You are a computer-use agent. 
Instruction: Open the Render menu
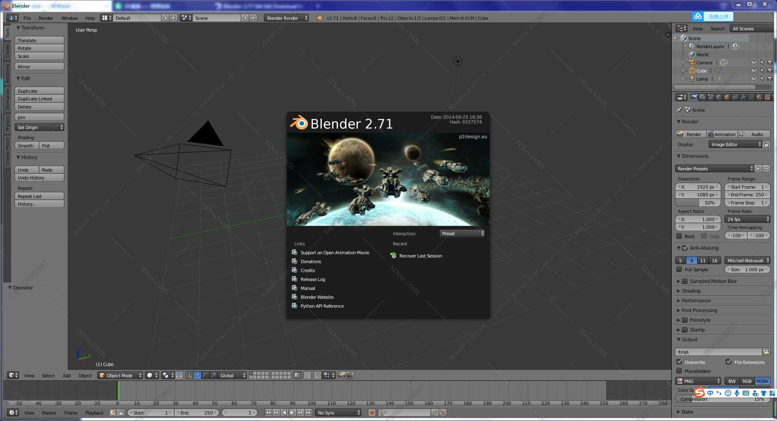pyautogui.click(x=46, y=18)
